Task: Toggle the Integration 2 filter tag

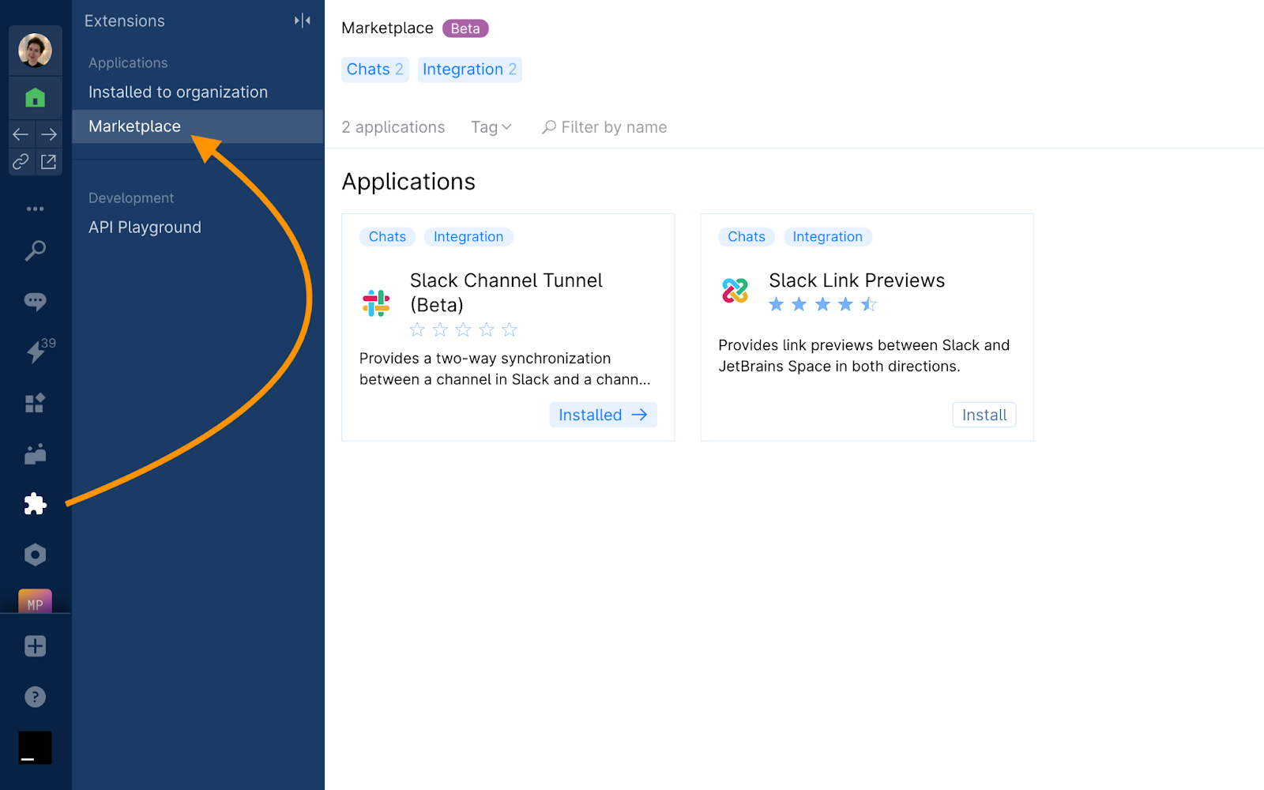Action: [x=469, y=70]
